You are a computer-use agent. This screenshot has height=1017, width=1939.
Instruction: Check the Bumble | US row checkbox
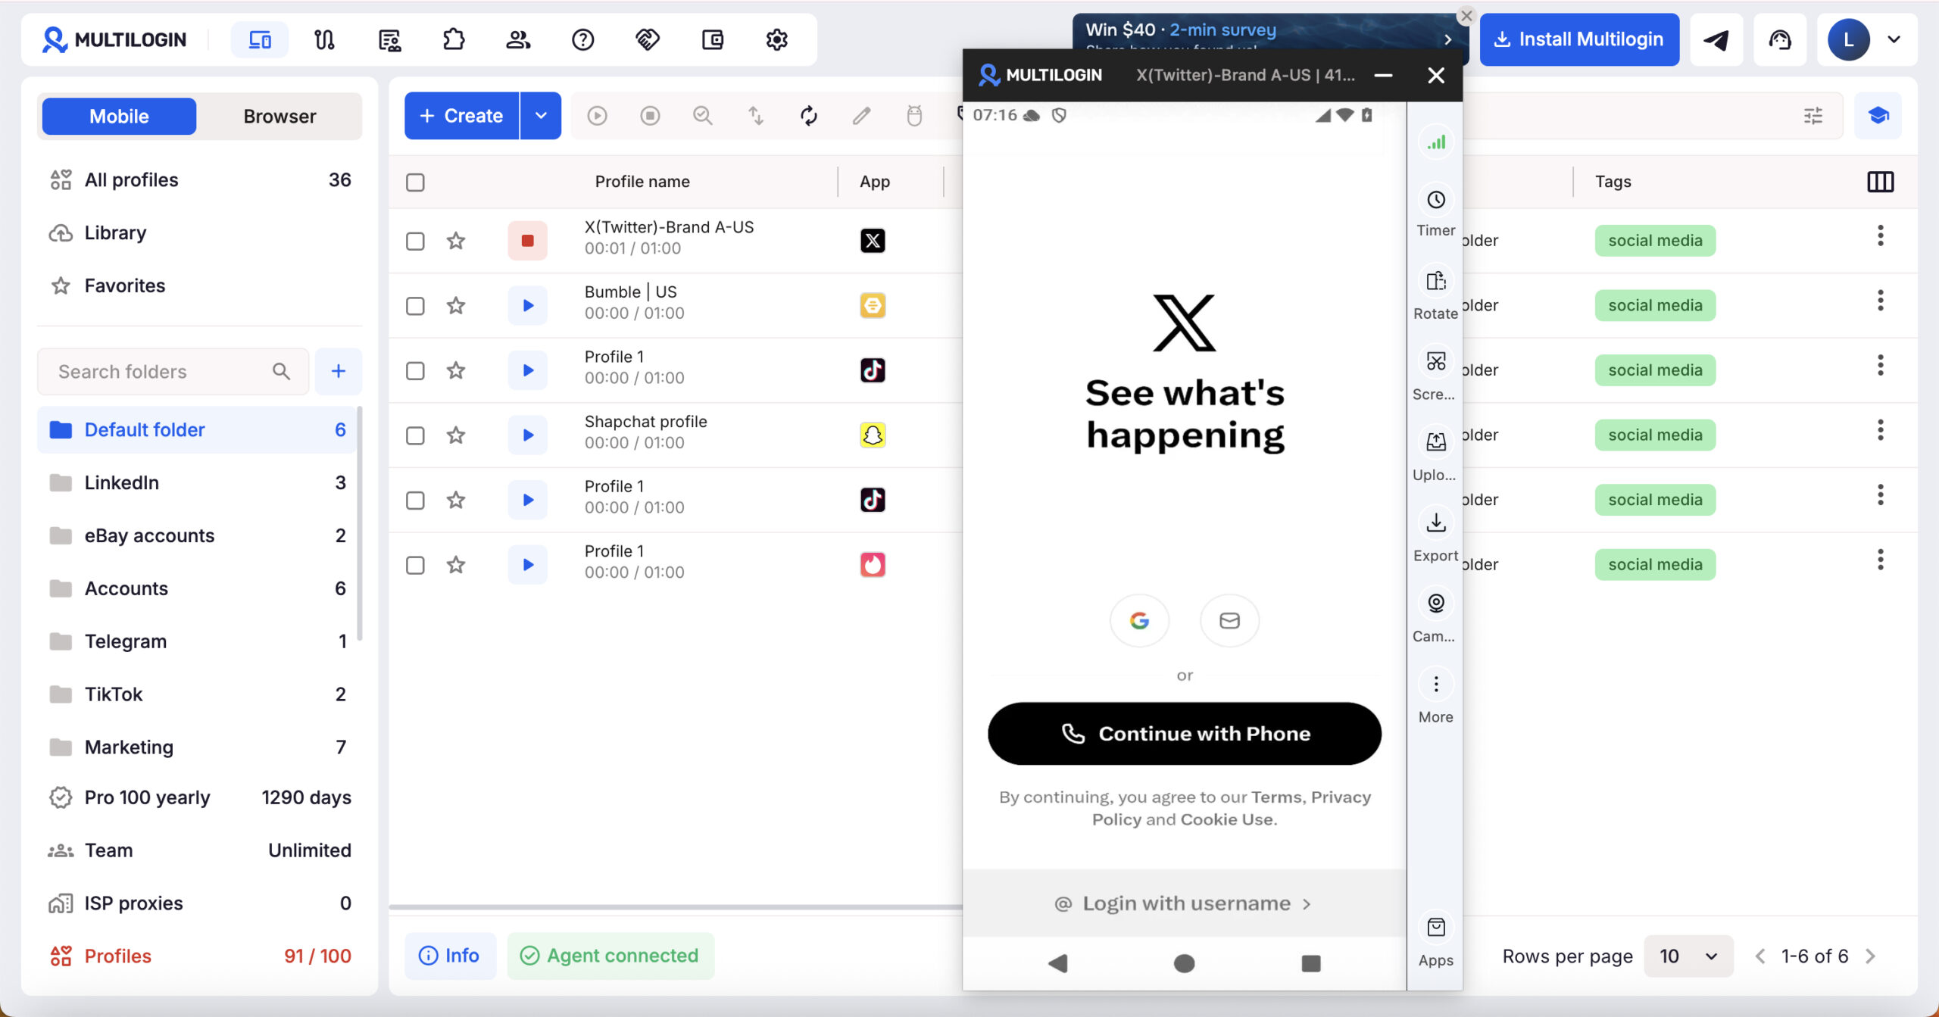415,306
